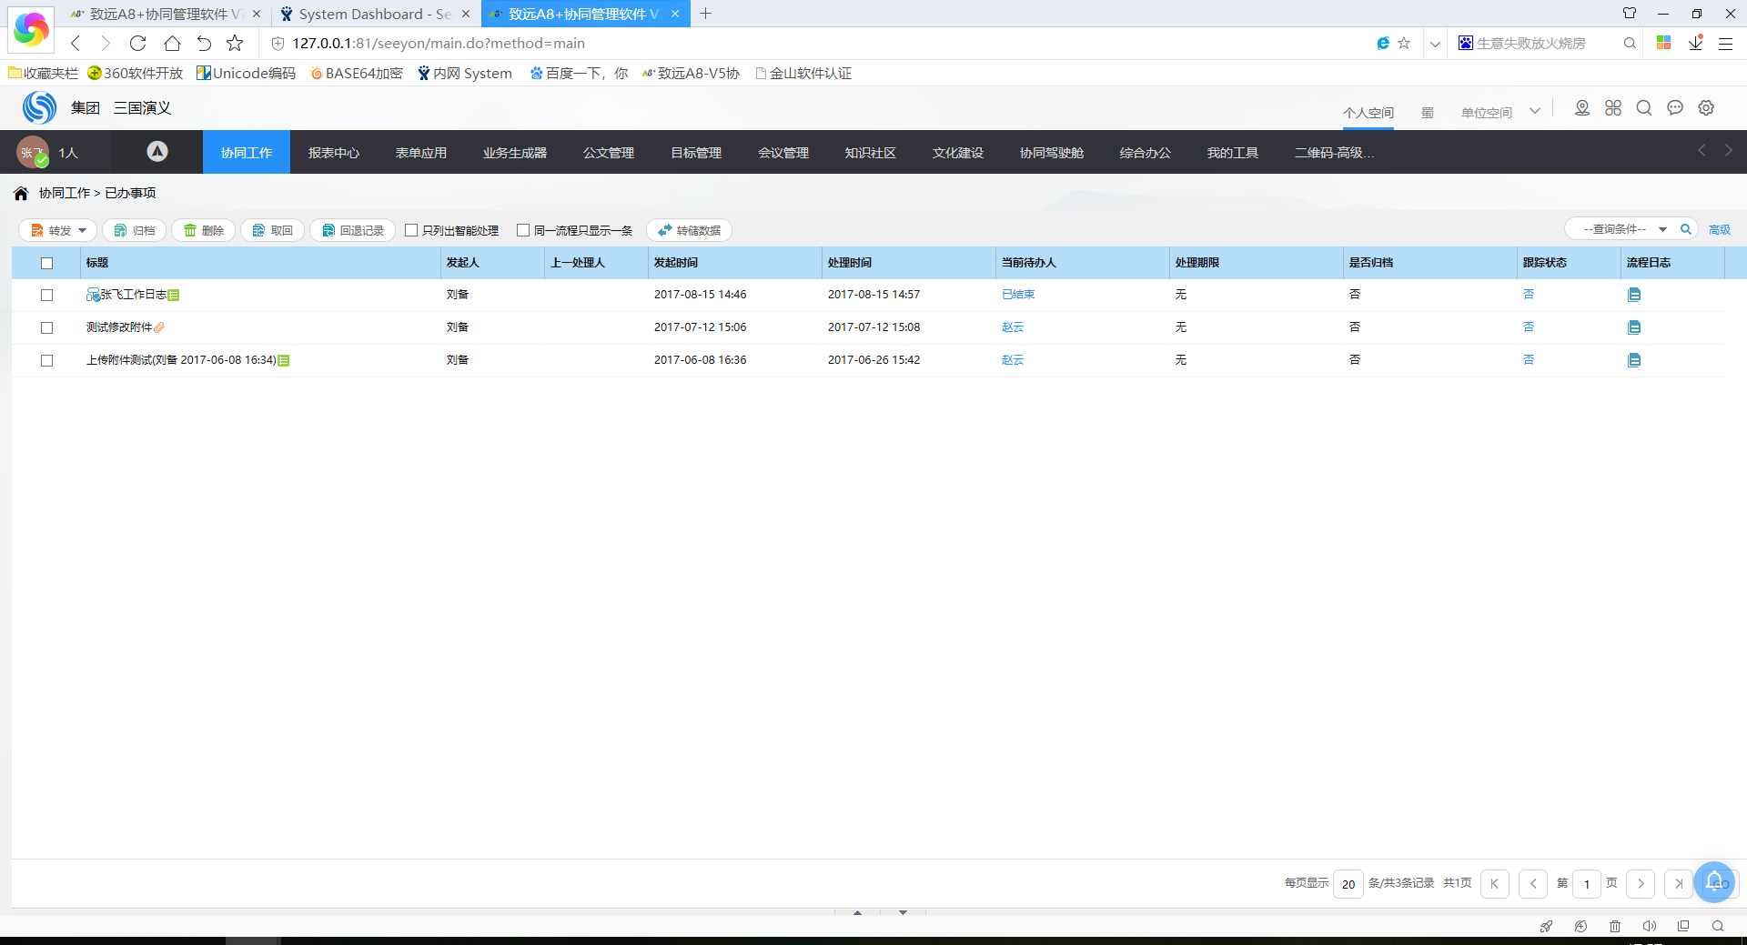Click the 归档 archive button
The height and width of the screenshot is (945, 1747).
coord(135,231)
